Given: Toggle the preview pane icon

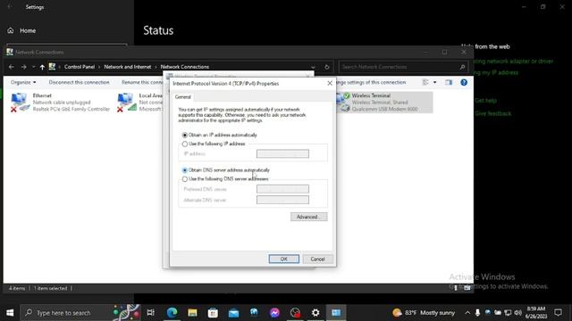Looking at the screenshot, I should (x=449, y=82).
